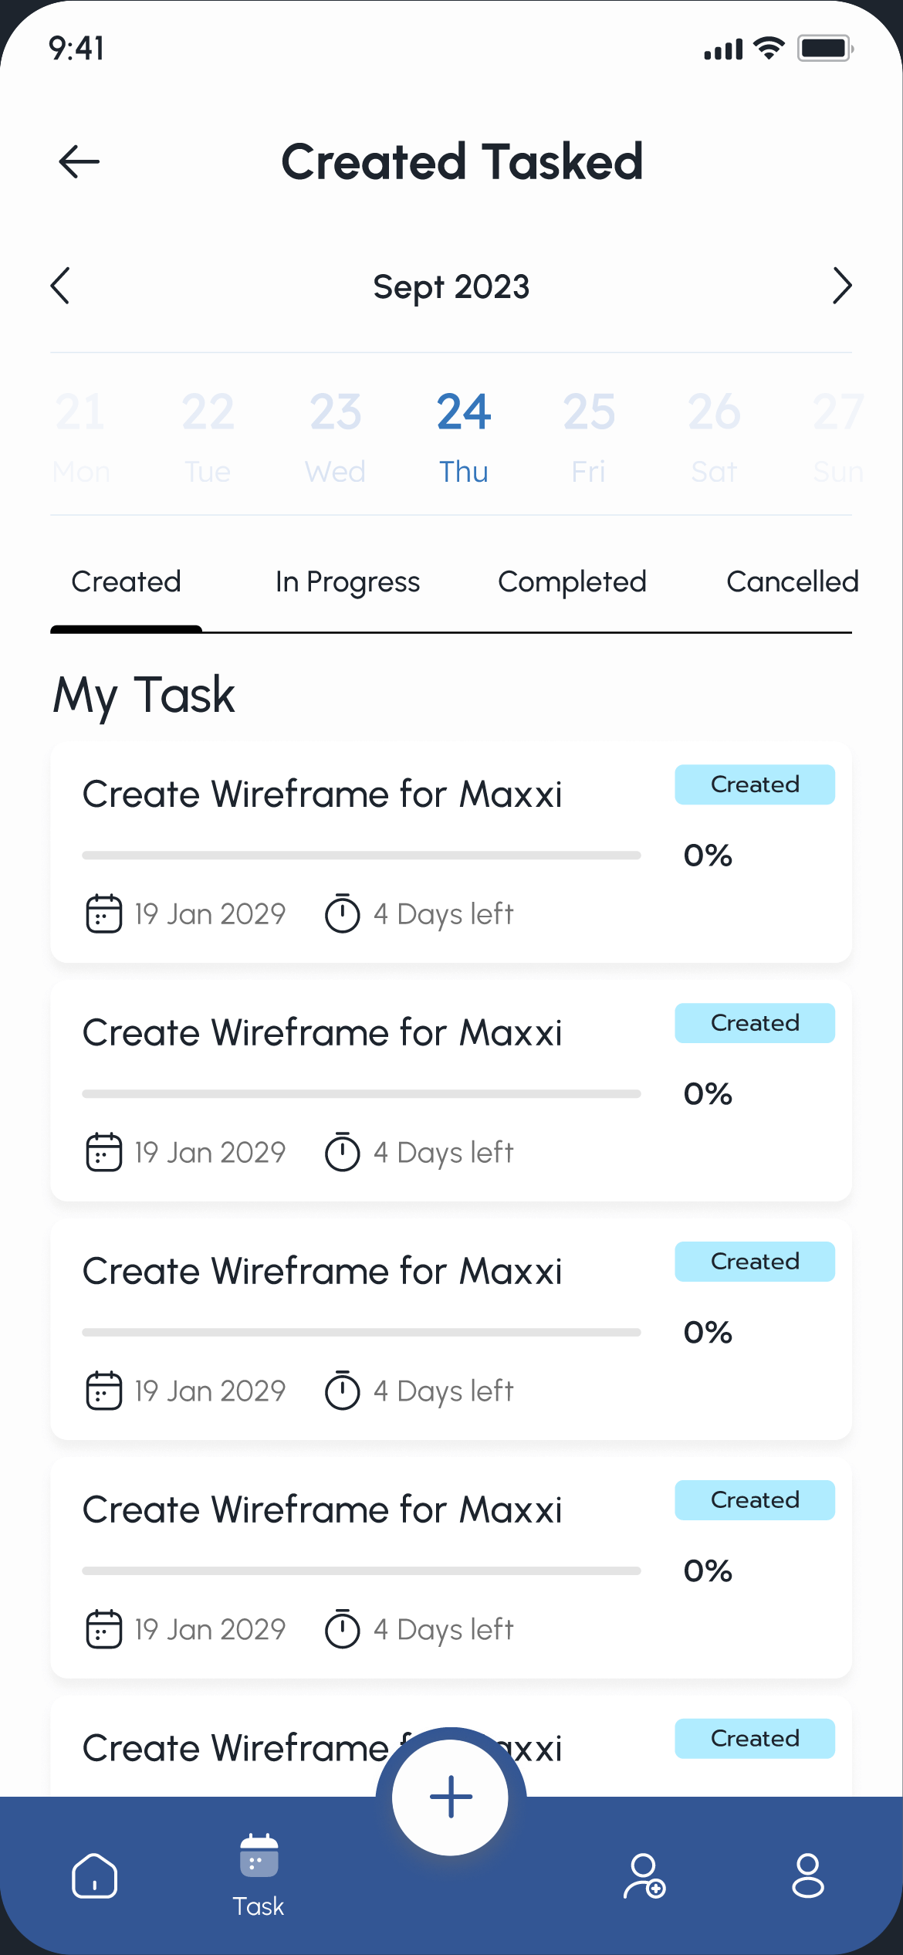Open Home from bottom navigation

point(94,1875)
